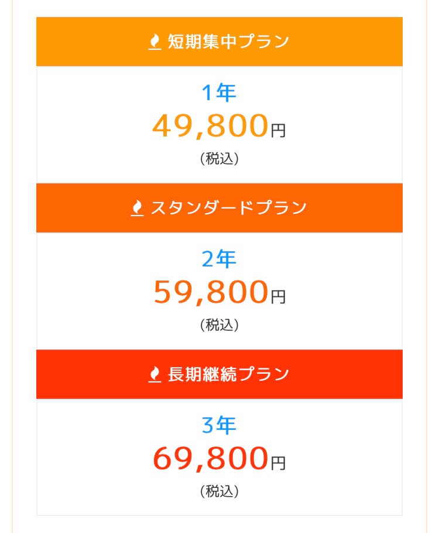The image size is (439, 533).
Task: Click flame icon beside 長期継続プラン
Action: point(155,374)
